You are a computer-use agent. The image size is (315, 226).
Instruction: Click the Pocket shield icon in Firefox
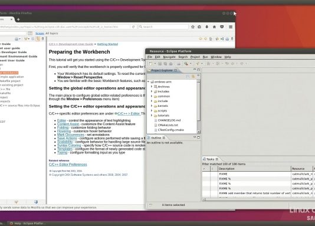(x=222, y=27)
